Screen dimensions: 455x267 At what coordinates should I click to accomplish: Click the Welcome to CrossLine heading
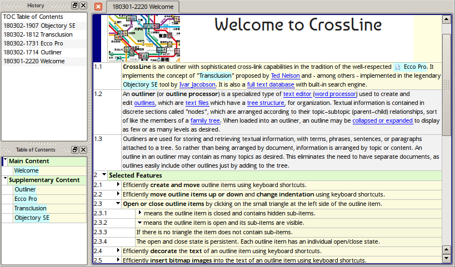pos(298,24)
